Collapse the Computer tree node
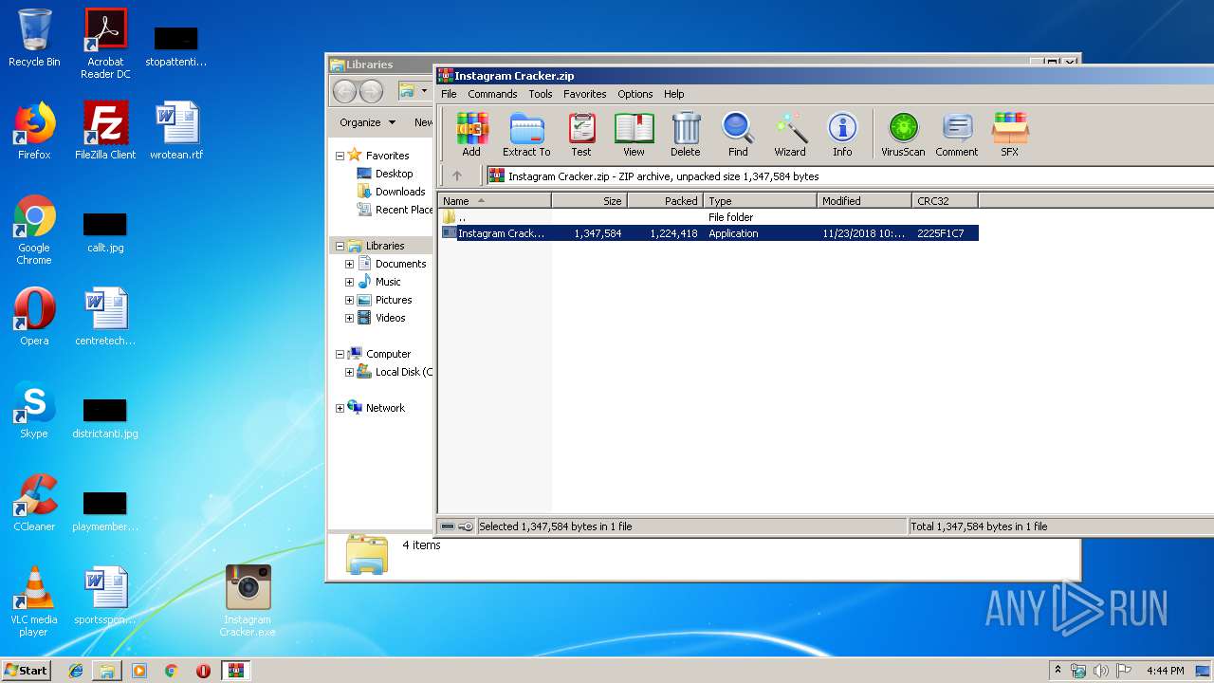Screen dimensions: 1214x683 coord(340,354)
